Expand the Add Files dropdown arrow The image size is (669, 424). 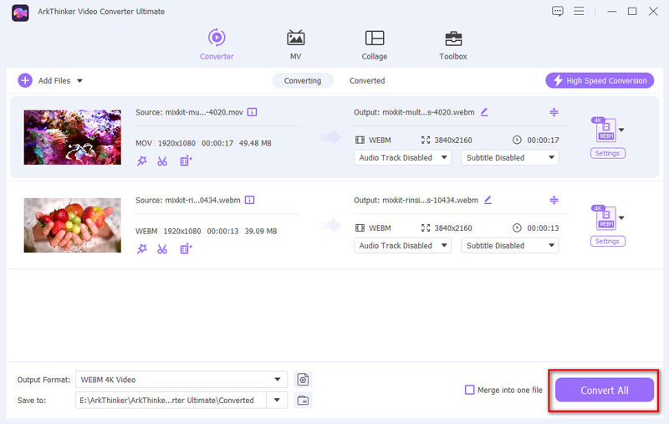pyautogui.click(x=79, y=80)
